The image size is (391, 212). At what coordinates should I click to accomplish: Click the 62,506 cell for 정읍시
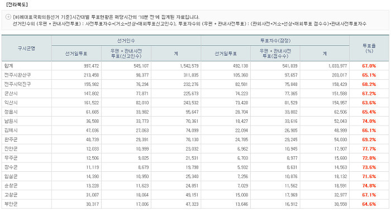(x=341, y=112)
